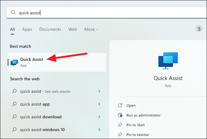Click the Open icon in the actions list
This screenshot has height=139, width=207.
click(x=120, y=106)
